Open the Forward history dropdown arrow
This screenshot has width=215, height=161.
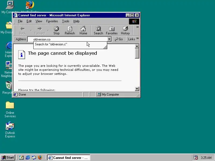click(48, 31)
